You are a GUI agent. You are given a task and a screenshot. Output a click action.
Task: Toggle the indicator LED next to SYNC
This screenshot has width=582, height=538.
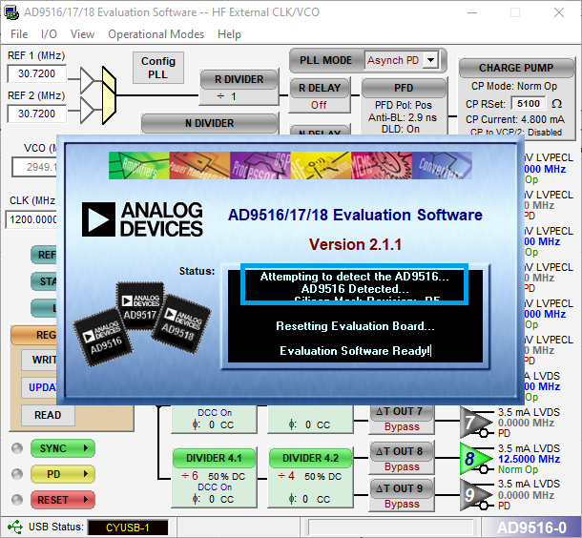(x=17, y=448)
